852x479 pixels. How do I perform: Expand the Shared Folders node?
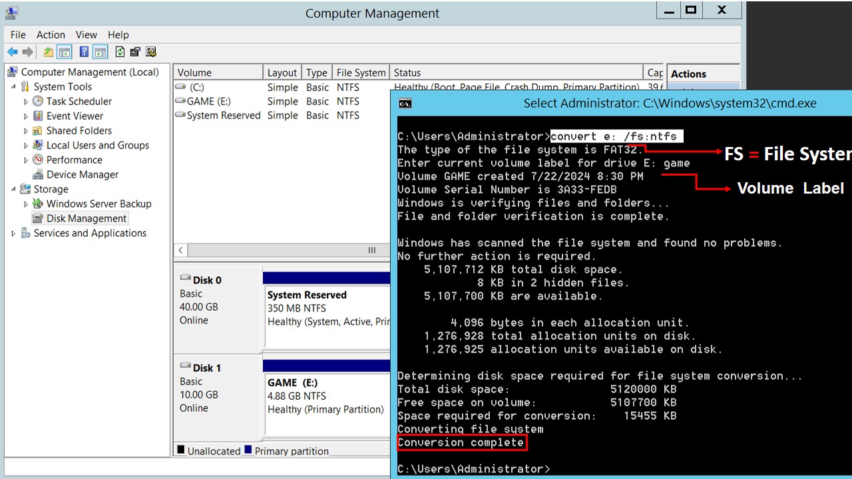26,131
